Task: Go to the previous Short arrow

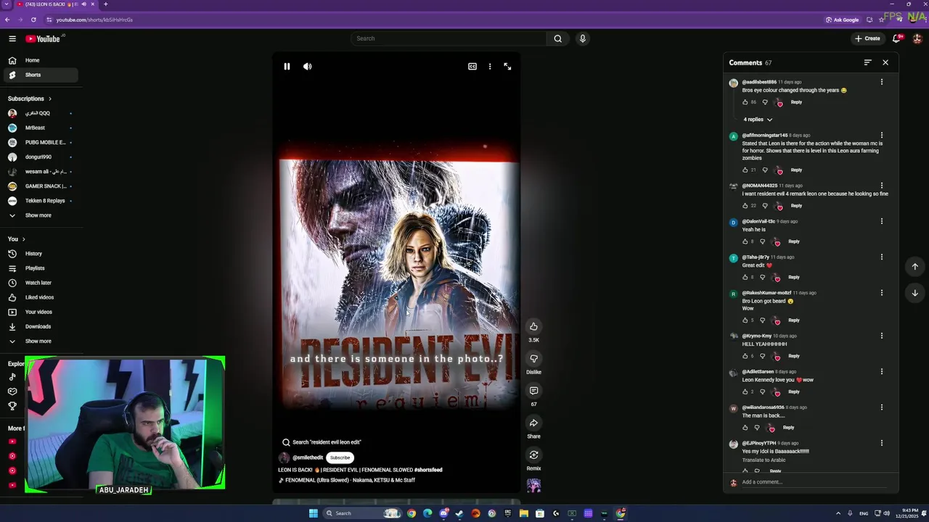Action: 914,267
